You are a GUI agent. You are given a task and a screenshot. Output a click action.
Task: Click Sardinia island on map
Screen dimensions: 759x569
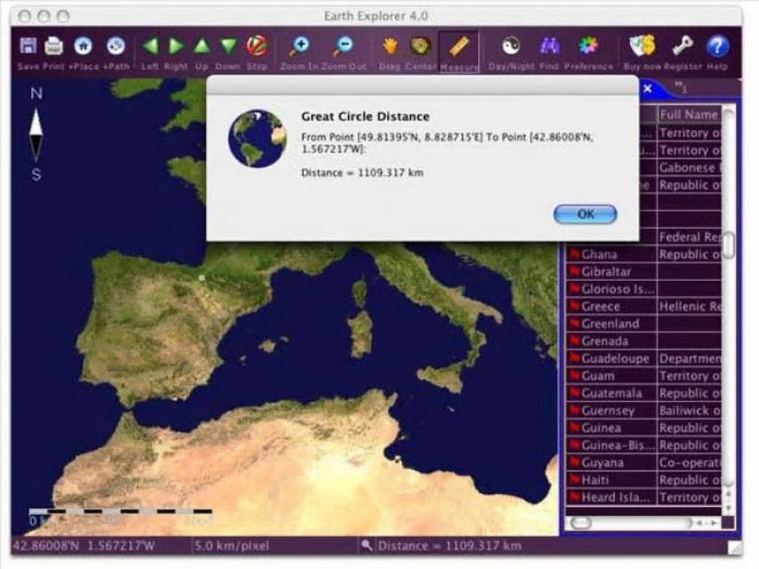(361, 333)
